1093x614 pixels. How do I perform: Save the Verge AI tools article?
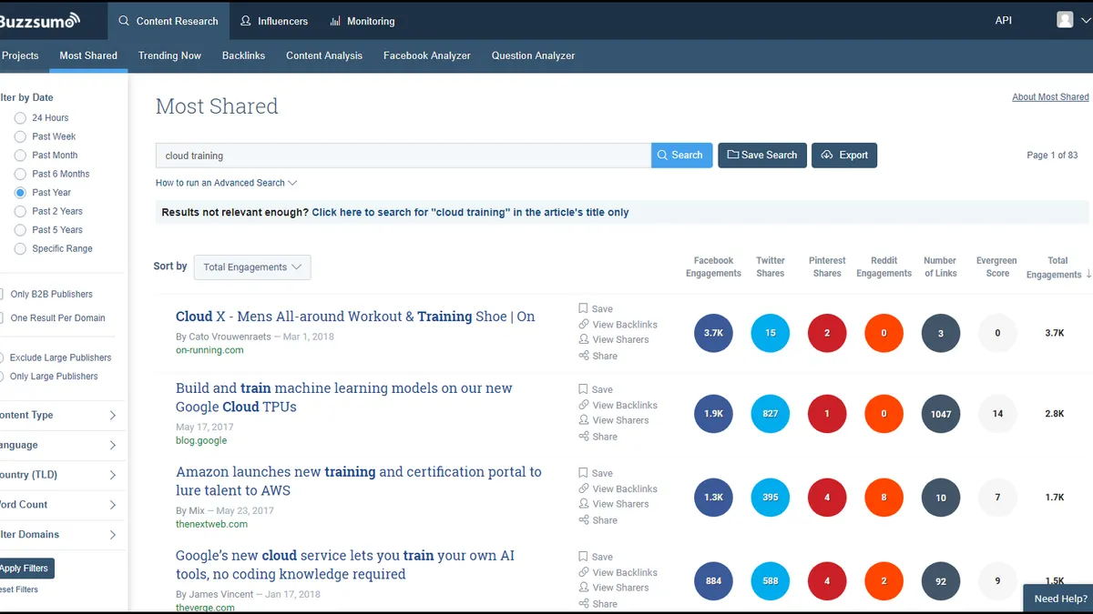tap(596, 557)
